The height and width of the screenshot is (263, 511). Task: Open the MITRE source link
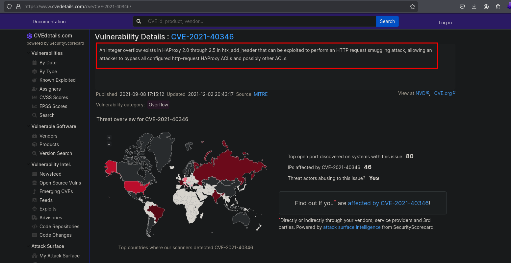(261, 94)
